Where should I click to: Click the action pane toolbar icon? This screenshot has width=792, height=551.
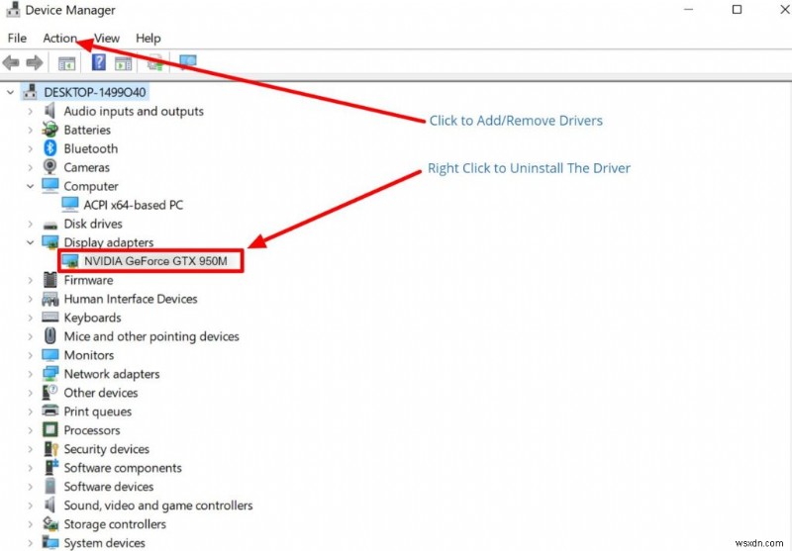pyautogui.click(x=123, y=63)
